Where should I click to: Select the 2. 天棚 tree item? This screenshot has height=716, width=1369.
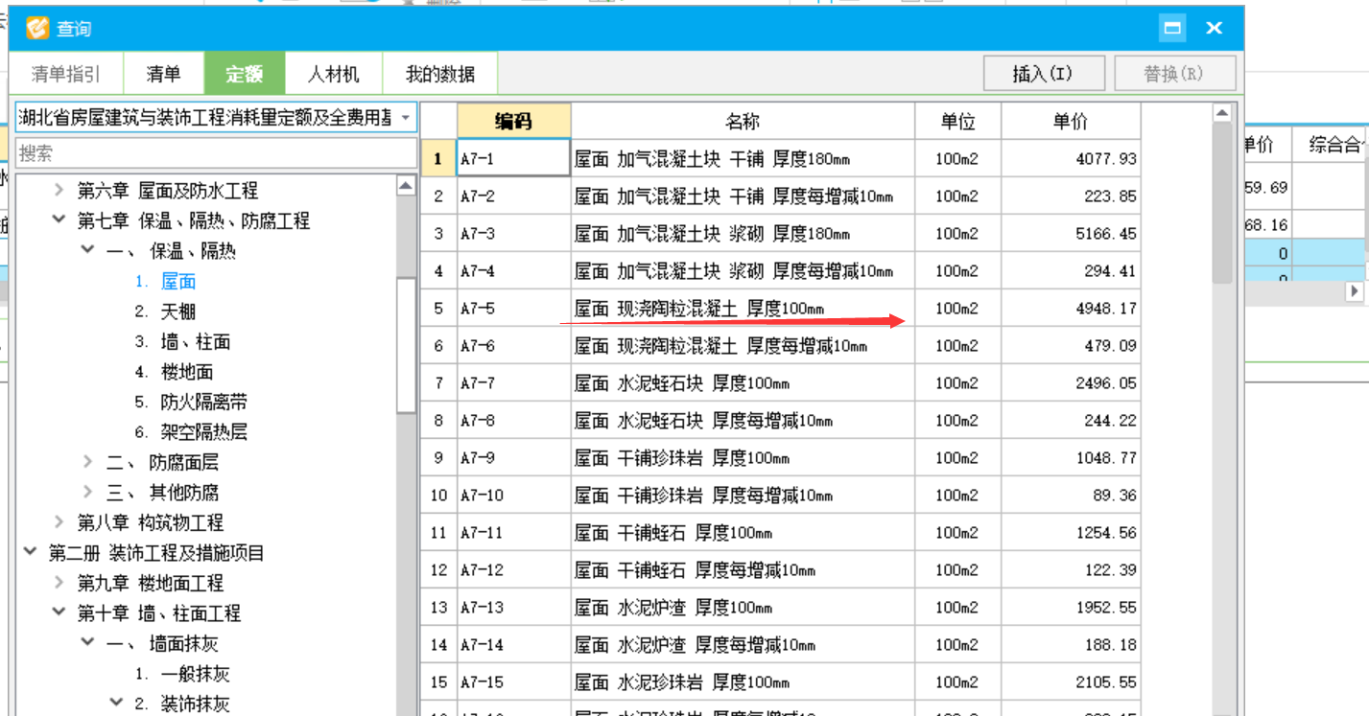click(165, 312)
